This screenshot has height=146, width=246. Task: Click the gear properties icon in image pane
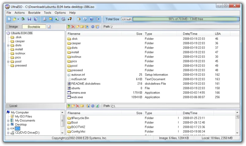coord(93,27)
